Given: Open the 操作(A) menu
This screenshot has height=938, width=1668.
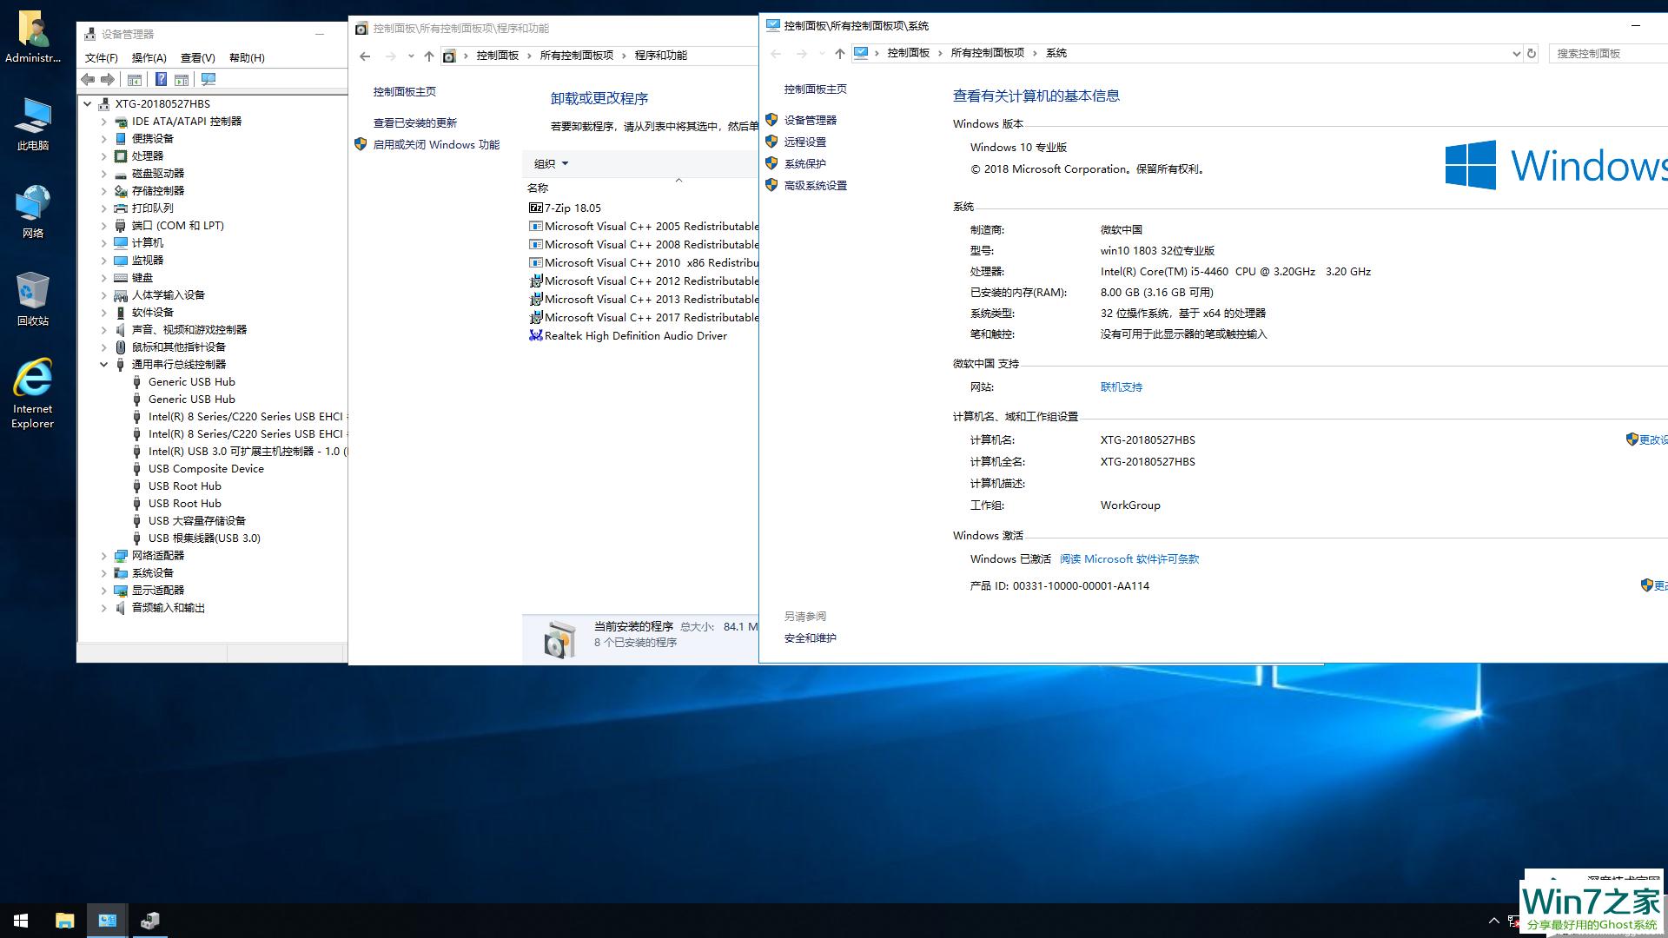Looking at the screenshot, I should coord(149,57).
